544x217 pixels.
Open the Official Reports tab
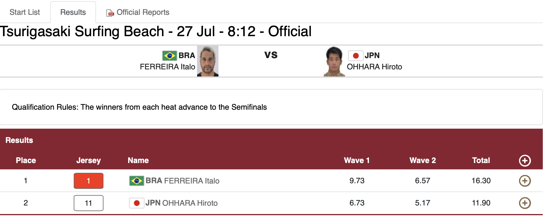(143, 12)
